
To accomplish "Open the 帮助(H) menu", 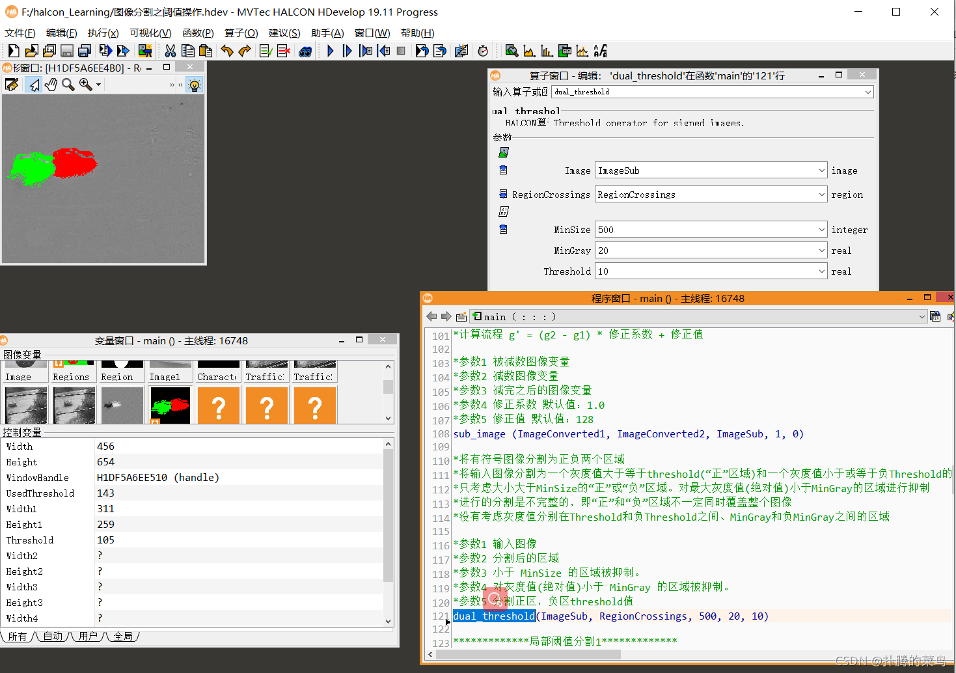I will pyautogui.click(x=418, y=33).
